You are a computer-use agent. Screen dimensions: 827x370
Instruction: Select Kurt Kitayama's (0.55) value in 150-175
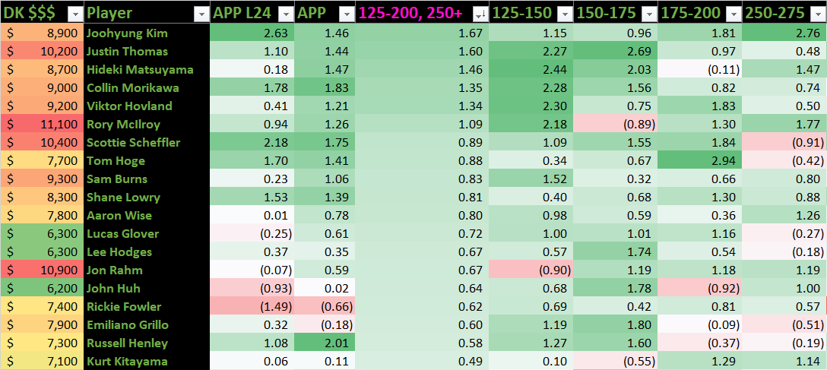616,361
